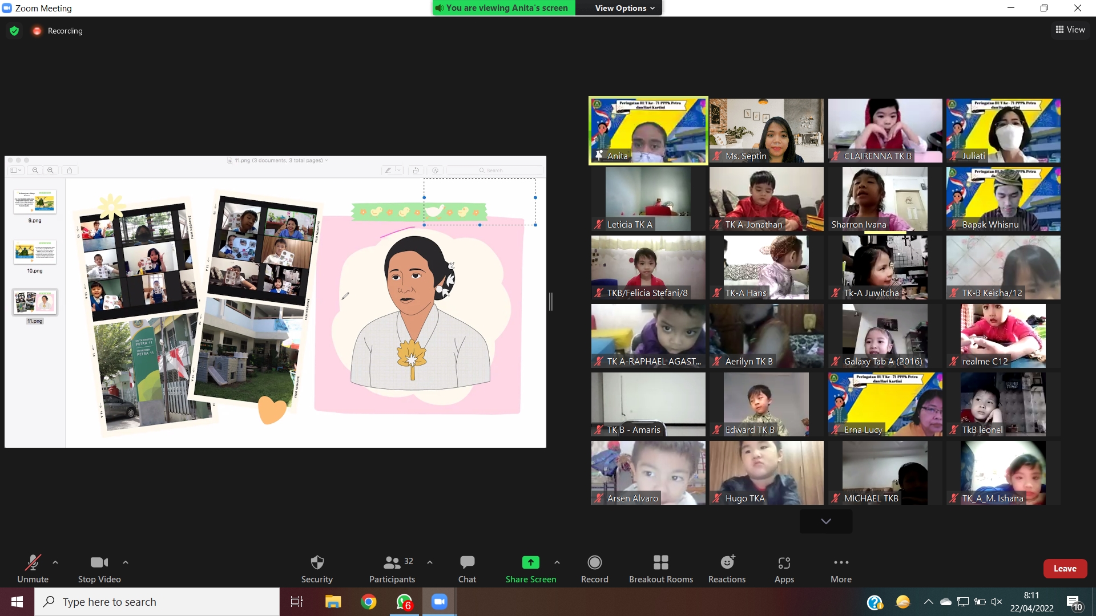1096x616 pixels.
Task: Select 11.png thumbnail in shared Preview
Action: pos(35,302)
